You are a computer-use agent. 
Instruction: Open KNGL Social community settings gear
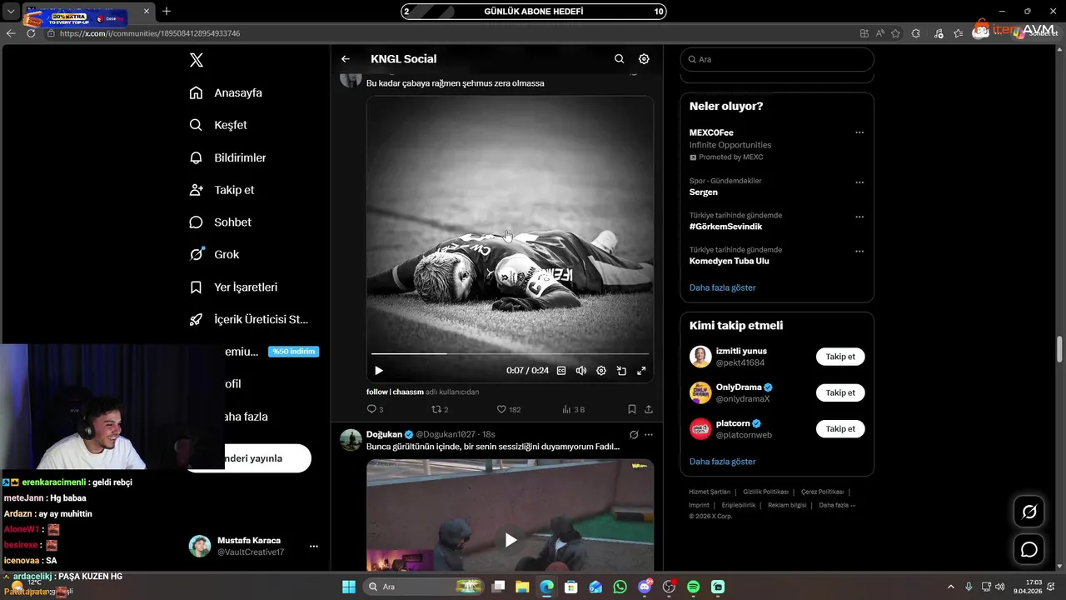point(644,59)
